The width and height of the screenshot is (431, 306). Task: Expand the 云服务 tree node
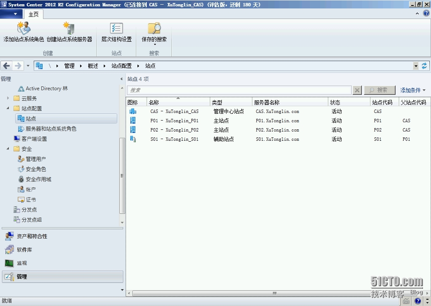click(x=8, y=98)
